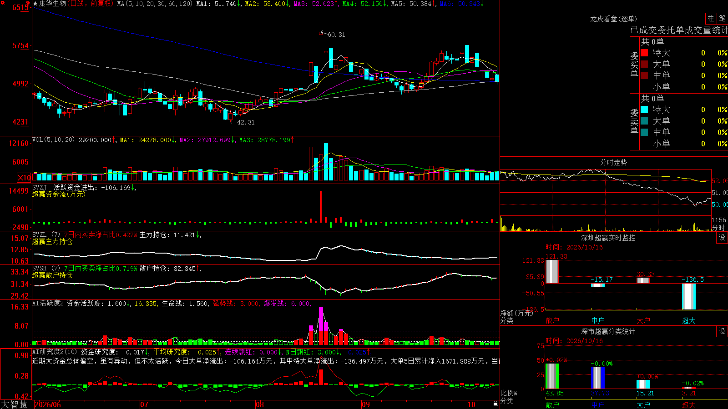Click the 60.31 high price annotation
Viewport: 728px width, 409px height.
[336, 35]
